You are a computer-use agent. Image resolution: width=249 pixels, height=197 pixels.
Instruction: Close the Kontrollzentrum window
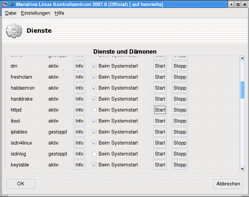(244, 5)
